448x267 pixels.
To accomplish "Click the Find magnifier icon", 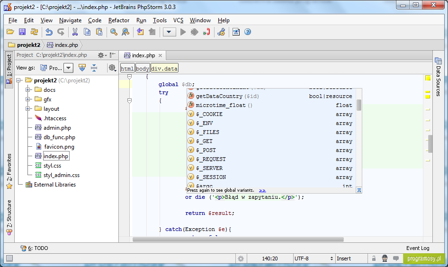I will click(x=114, y=32).
